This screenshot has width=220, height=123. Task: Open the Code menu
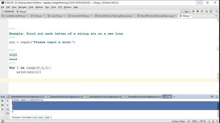pos(31,7)
